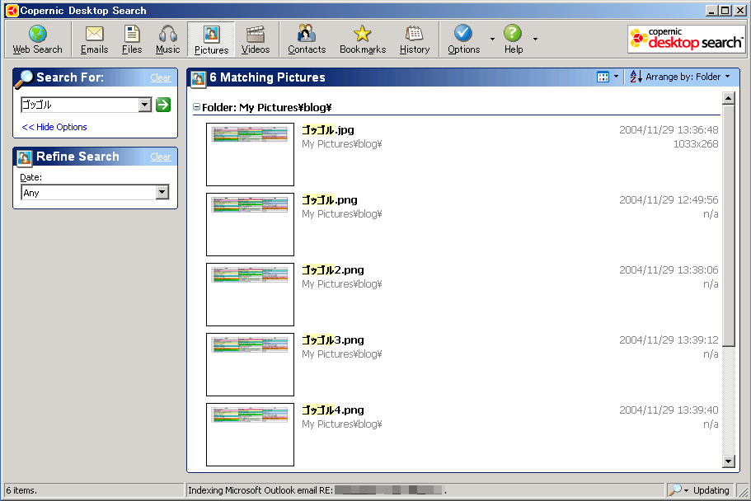
Task: Click the dimensions 1033x268
Action: coord(696,143)
